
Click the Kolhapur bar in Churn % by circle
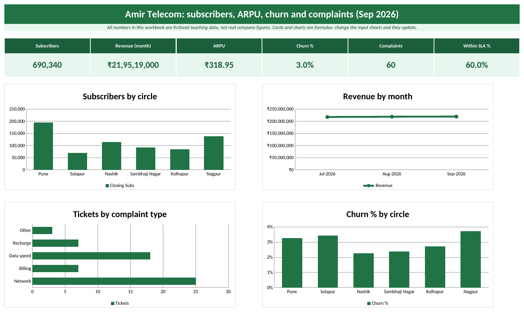pos(435,267)
